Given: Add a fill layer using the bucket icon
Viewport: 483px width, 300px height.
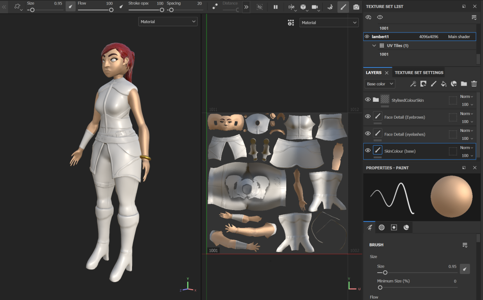Looking at the screenshot, I should 443,84.
